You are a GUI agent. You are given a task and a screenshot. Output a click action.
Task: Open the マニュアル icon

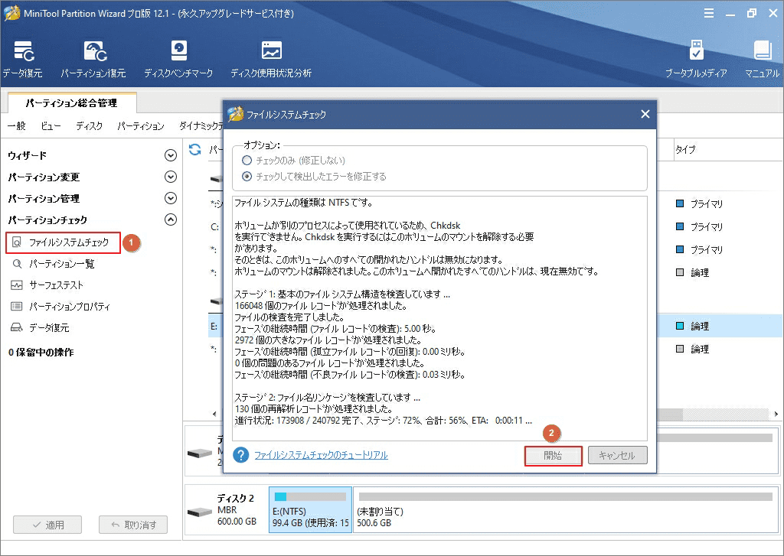(762, 59)
